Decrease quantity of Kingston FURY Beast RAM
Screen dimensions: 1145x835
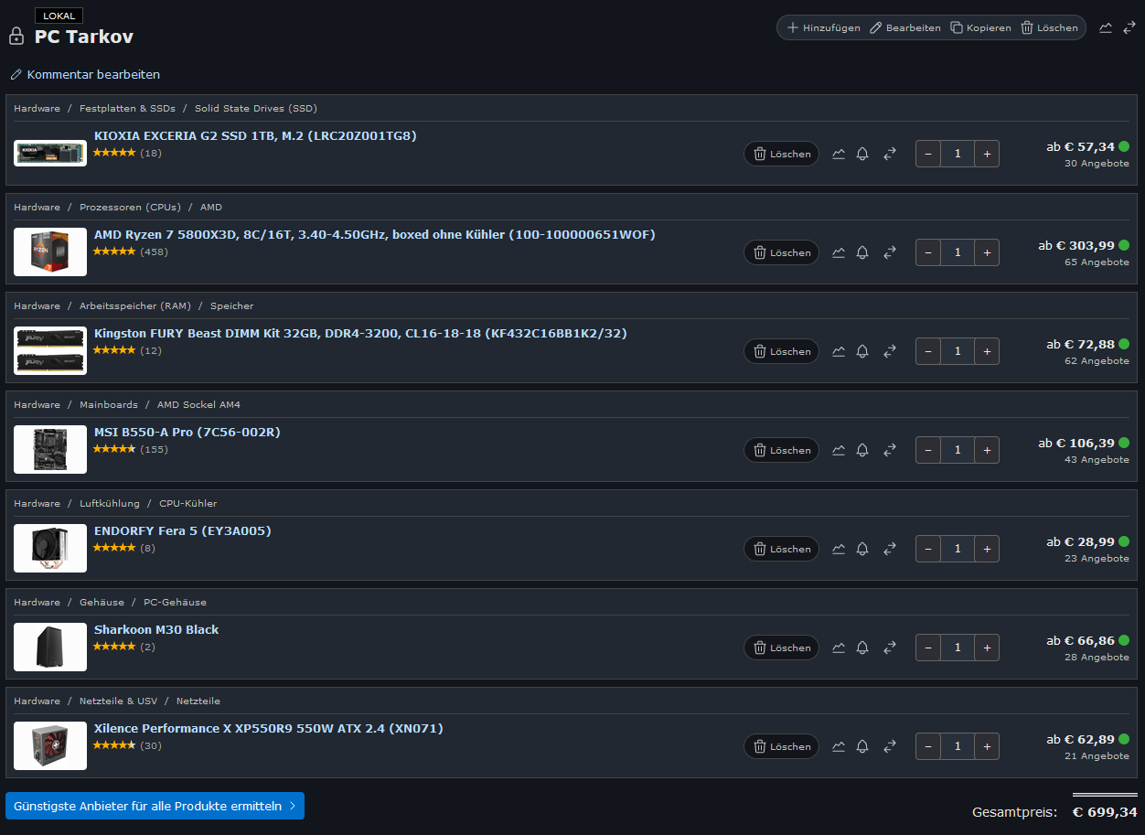(928, 351)
